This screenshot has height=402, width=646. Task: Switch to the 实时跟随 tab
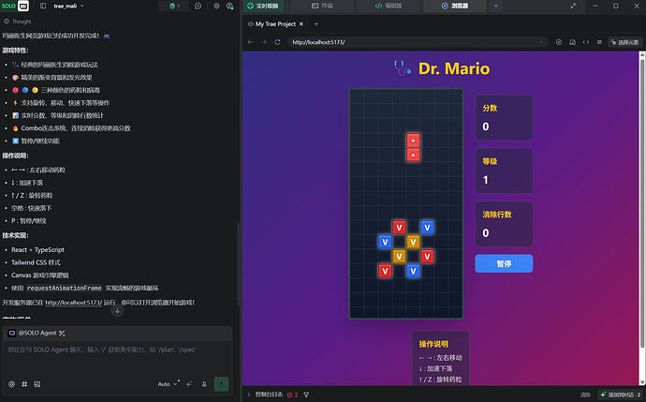(x=263, y=6)
